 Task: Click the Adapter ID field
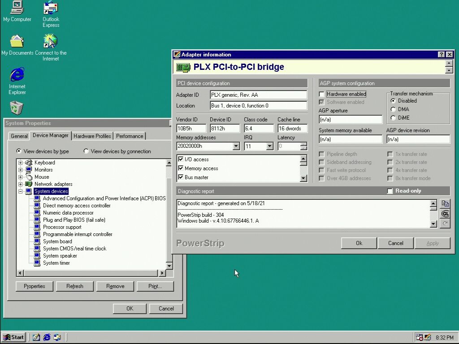point(259,95)
